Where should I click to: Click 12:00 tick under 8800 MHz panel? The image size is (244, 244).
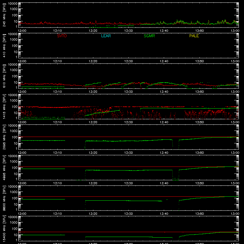point(22,214)
